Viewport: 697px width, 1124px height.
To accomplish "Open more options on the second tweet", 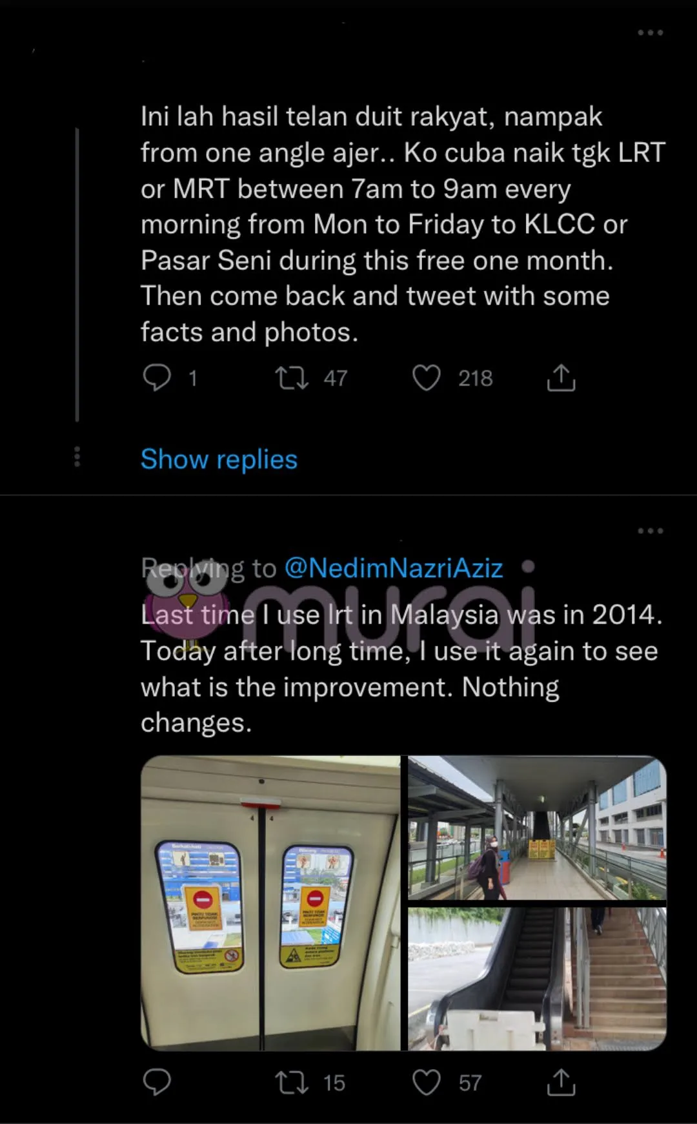I will (650, 531).
